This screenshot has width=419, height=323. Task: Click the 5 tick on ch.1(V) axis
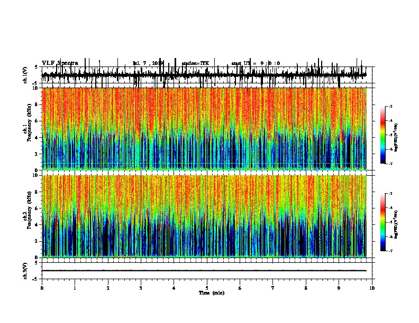click(37, 67)
